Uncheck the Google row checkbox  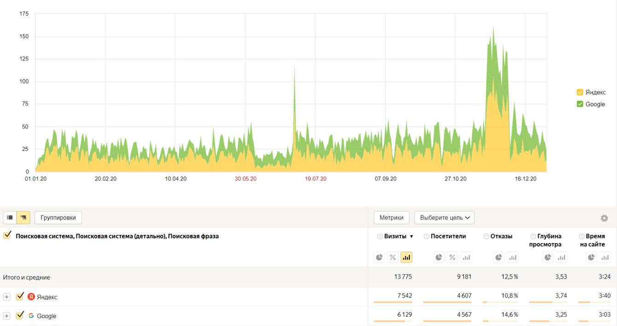pyautogui.click(x=20, y=315)
